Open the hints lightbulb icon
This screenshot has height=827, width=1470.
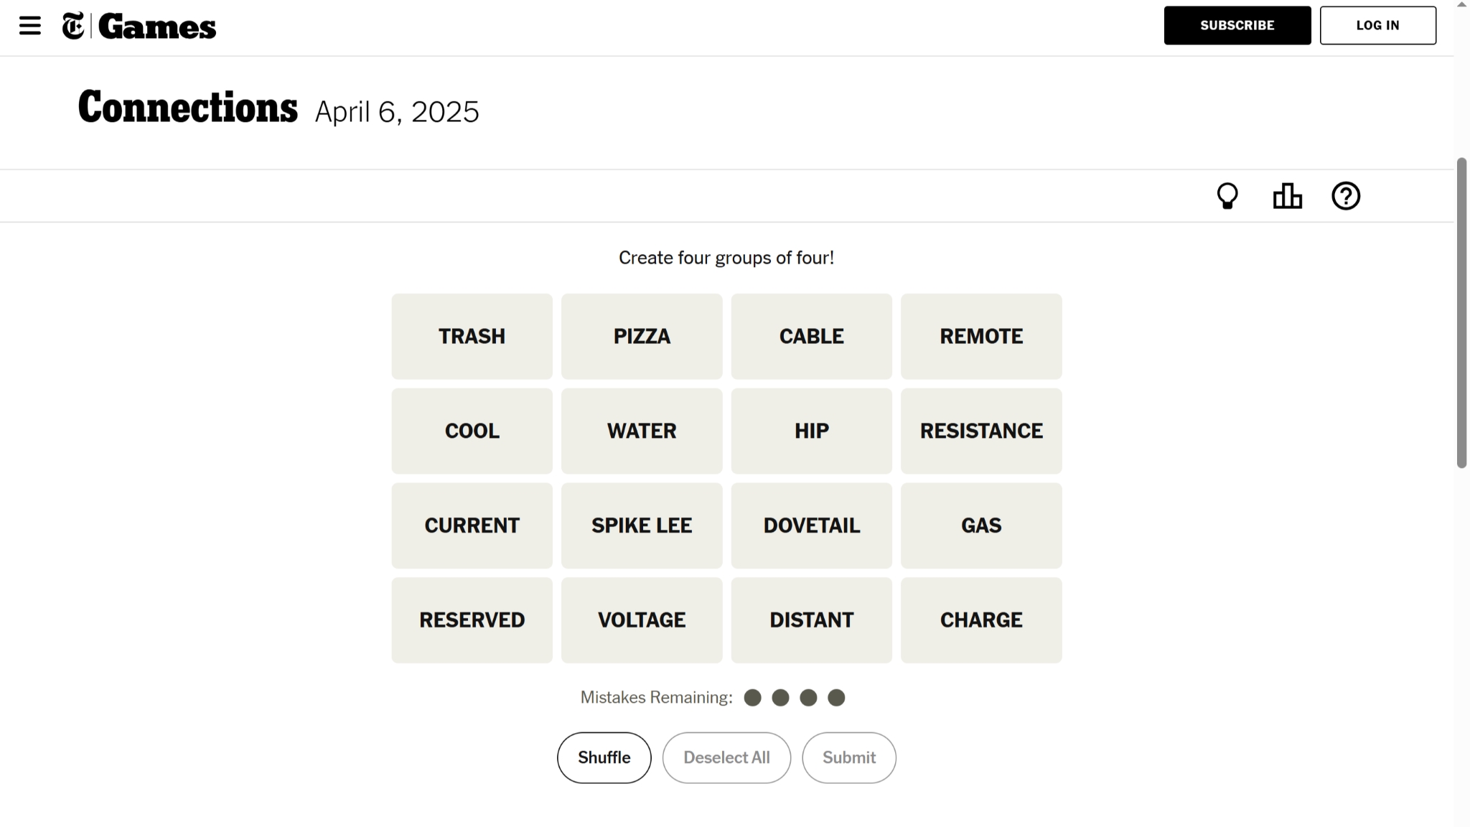click(x=1227, y=196)
